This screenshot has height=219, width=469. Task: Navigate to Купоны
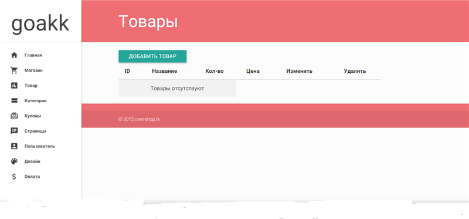point(33,116)
